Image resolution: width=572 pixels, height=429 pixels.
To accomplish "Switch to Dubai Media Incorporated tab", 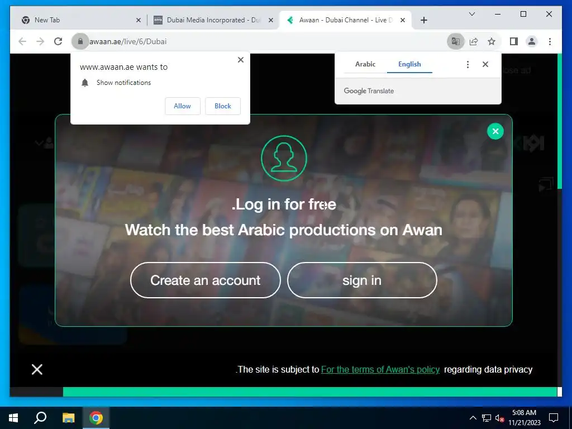I will pyautogui.click(x=213, y=20).
